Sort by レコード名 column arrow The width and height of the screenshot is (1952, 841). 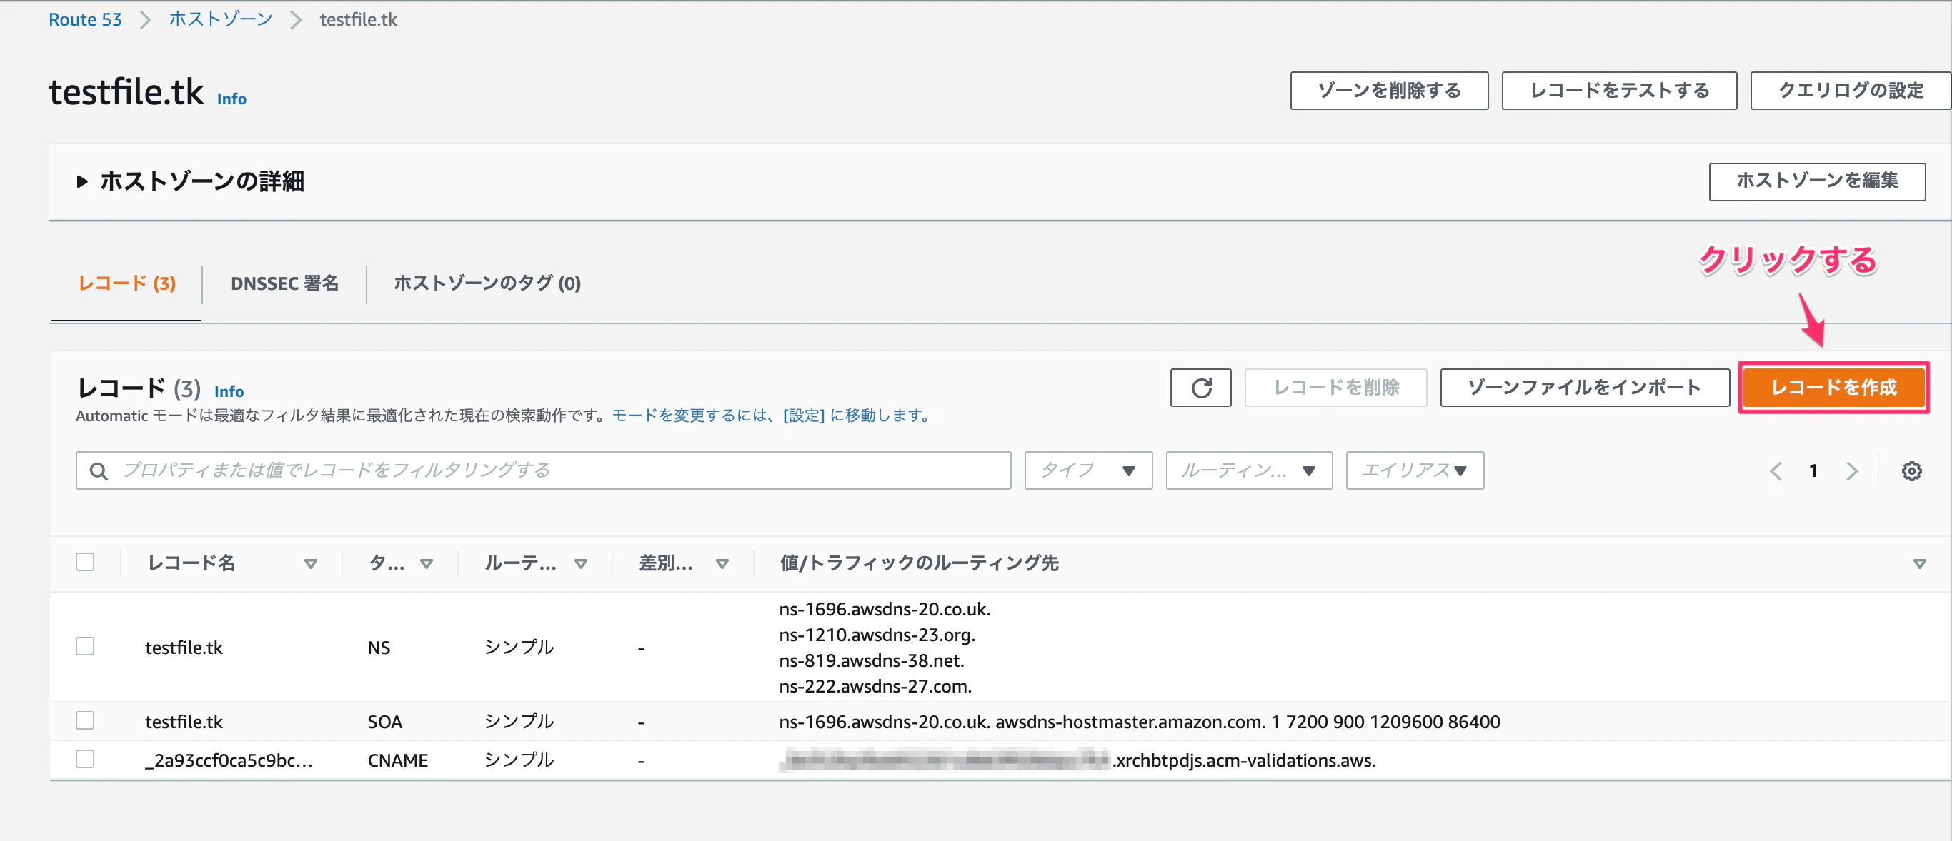click(x=310, y=563)
